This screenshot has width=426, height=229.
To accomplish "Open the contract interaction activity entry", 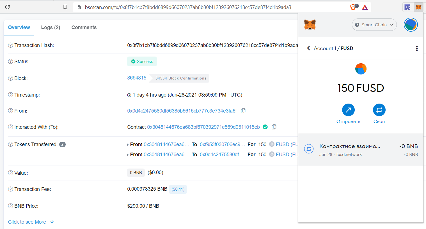I will click(x=361, y=150).
